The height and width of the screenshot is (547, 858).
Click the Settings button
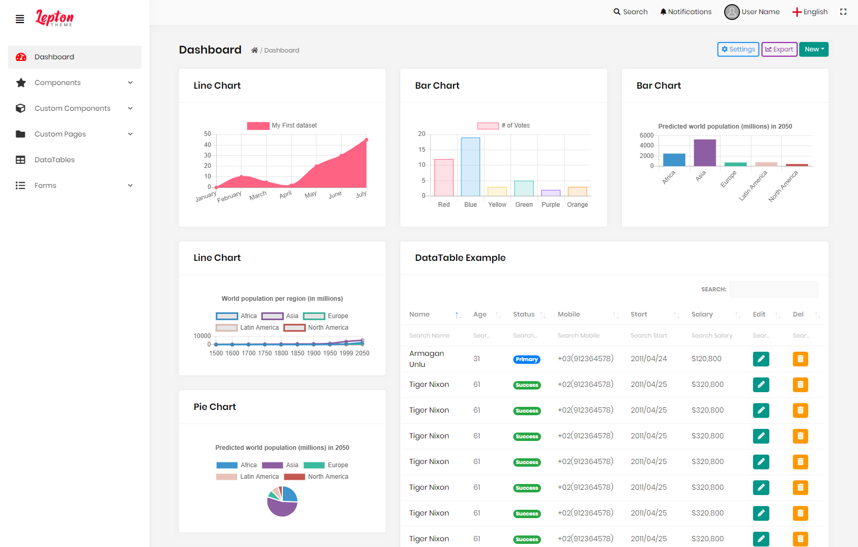(x=738, y=49)
